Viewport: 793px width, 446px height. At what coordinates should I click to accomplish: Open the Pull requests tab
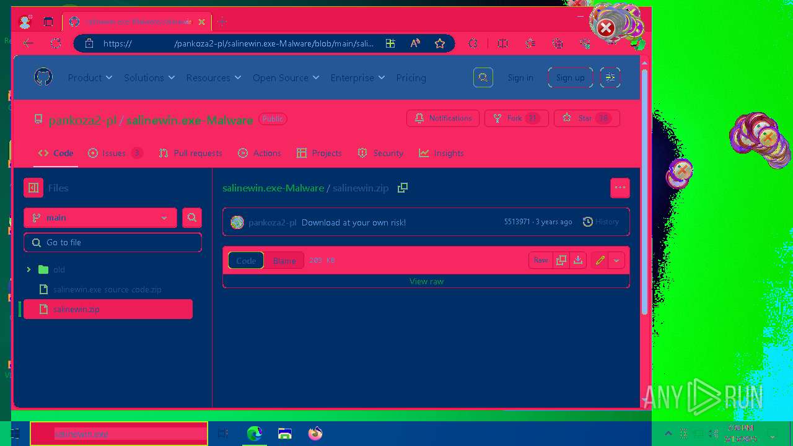[191, 153]
